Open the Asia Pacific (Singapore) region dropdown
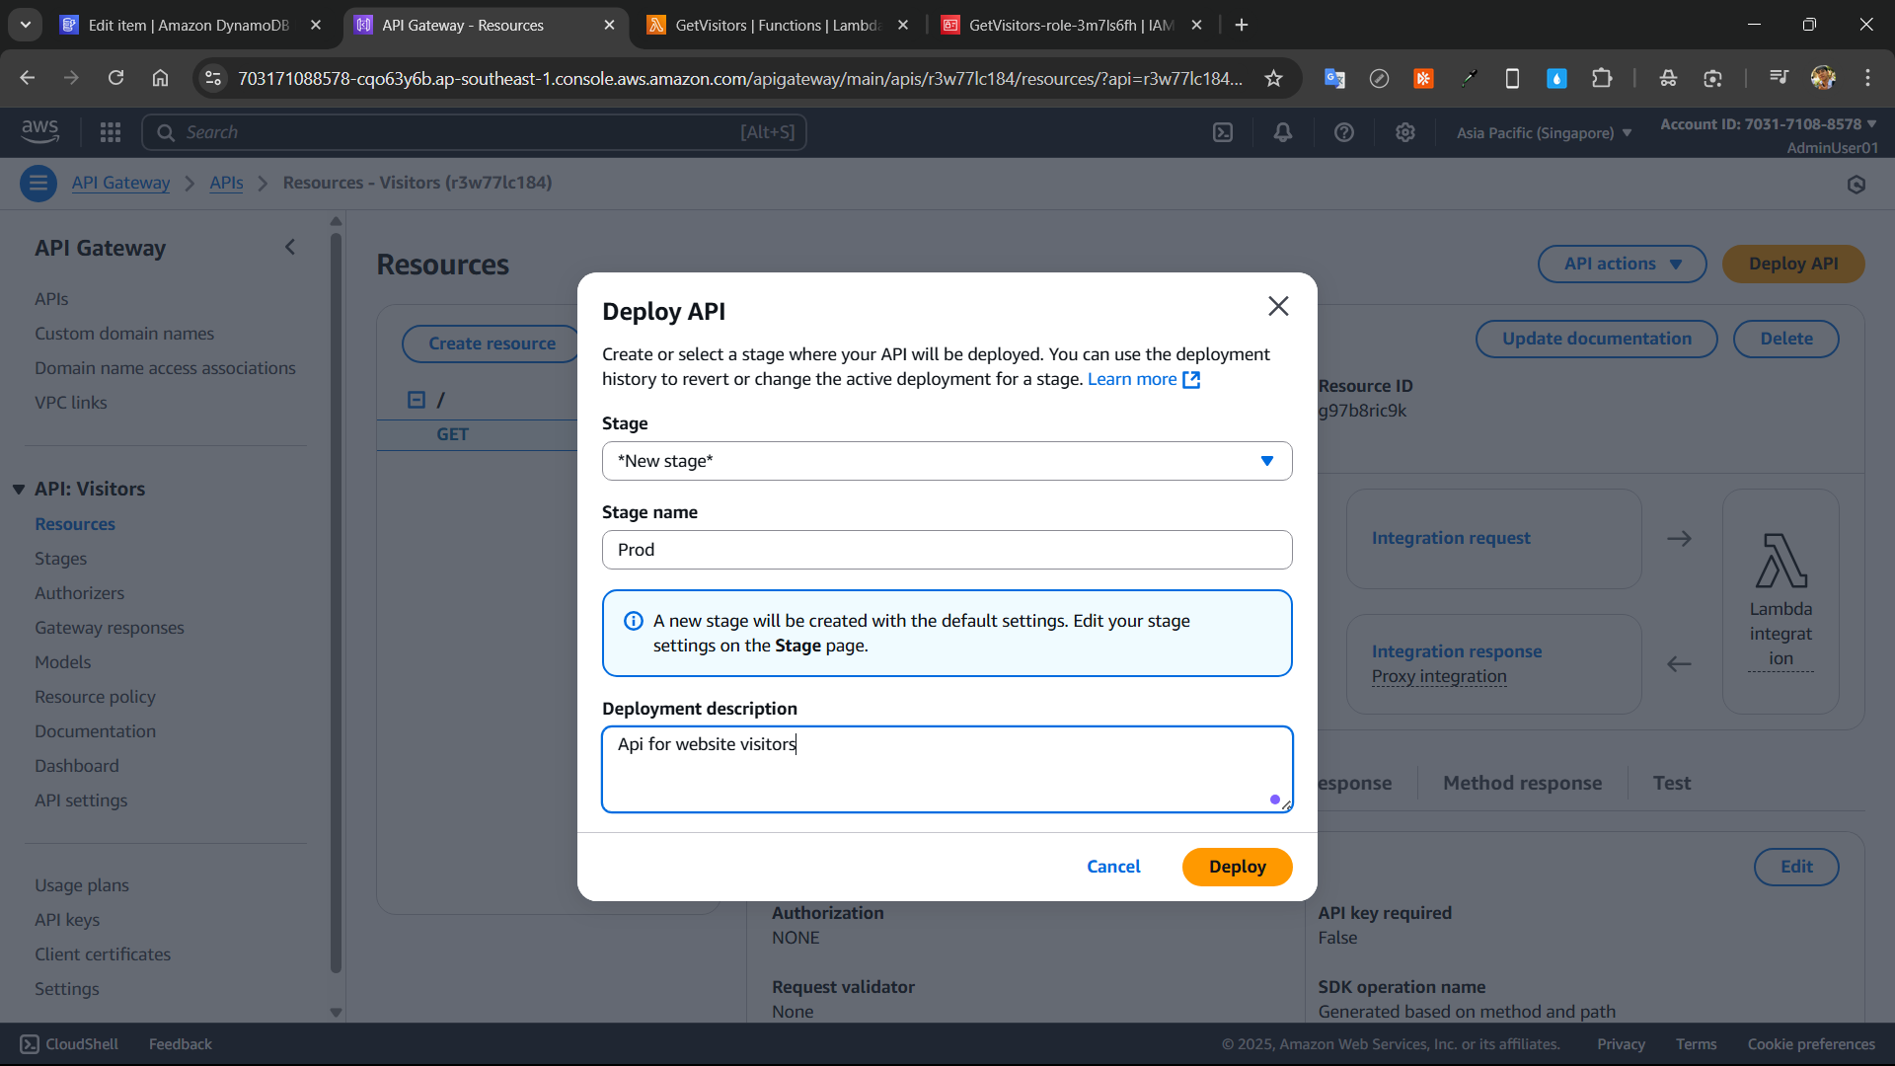The height and width of the screenshot is (1066, 1895). point(1544,132)
